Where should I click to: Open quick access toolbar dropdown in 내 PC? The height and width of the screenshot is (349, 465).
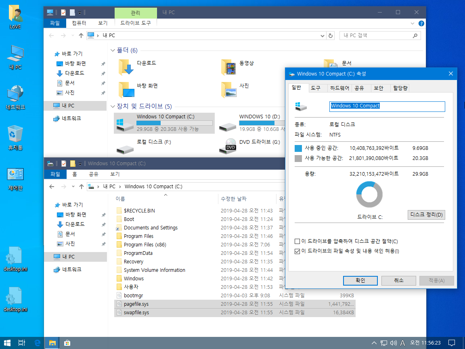(x=80, y=13)
